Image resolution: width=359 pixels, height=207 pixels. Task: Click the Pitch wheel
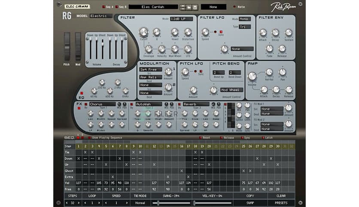[67, 47]
